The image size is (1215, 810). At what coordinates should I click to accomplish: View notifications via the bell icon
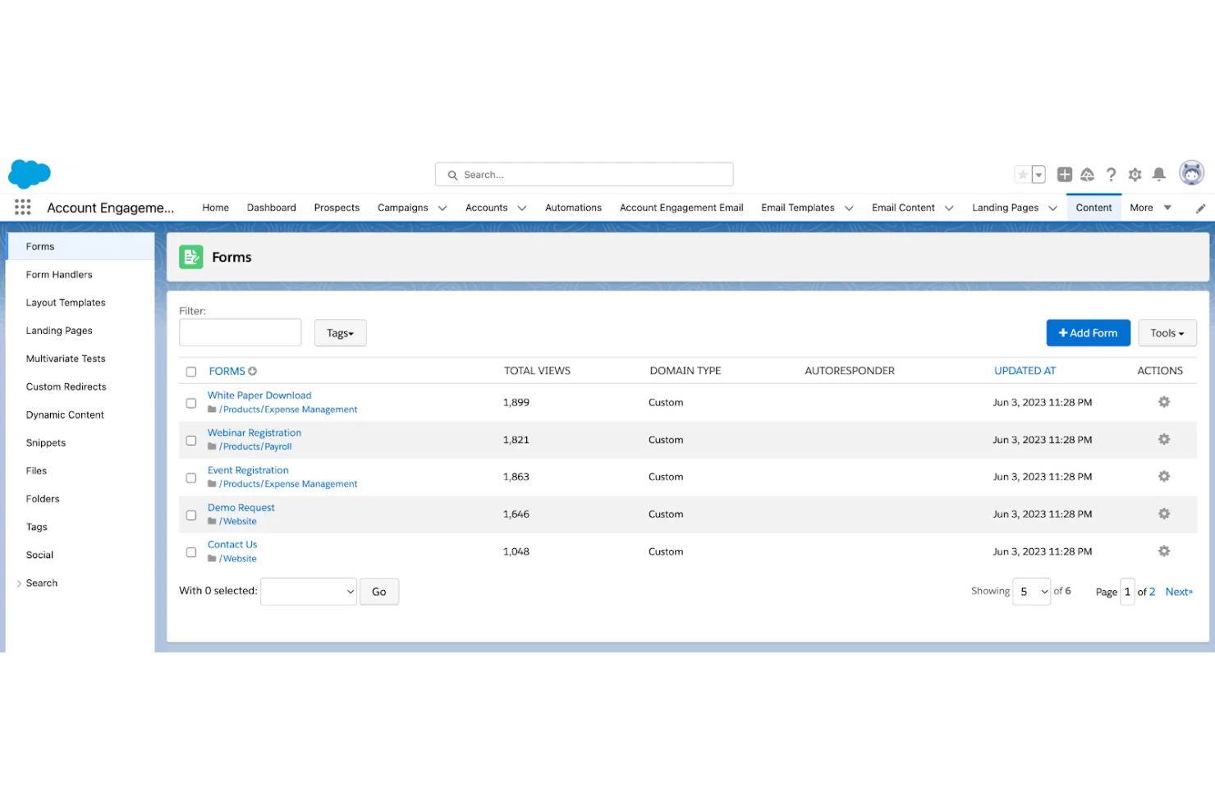click(x=1159, y=174)
